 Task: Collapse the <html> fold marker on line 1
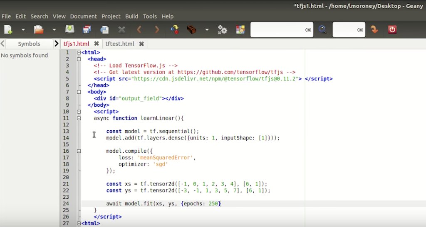(79, 53)
